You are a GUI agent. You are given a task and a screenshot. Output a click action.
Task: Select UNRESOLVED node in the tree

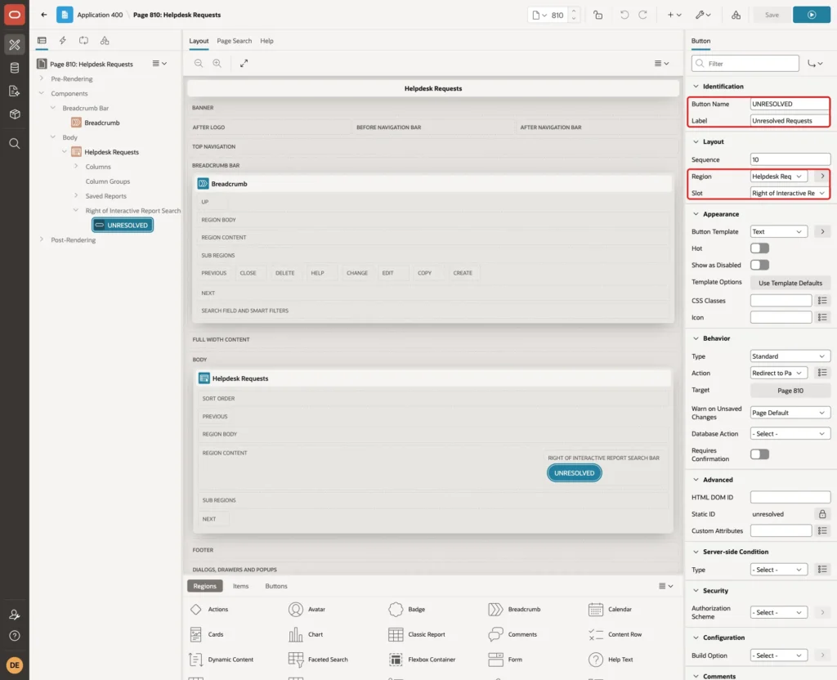123,226
